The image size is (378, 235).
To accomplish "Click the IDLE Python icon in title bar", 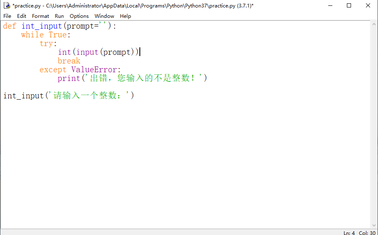I will click(7, 6).
